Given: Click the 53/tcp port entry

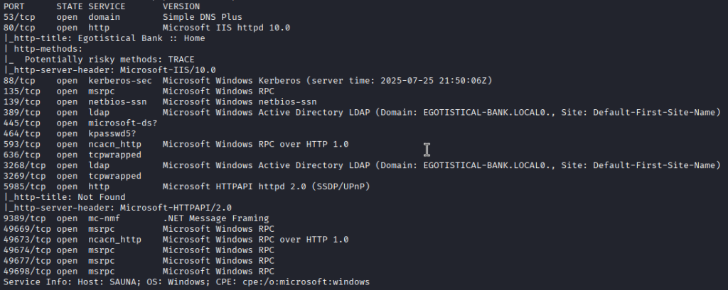Looking at the screenshot, I should tap(17, 16).
